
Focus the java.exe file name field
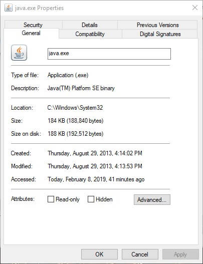[x=109, y=54]
